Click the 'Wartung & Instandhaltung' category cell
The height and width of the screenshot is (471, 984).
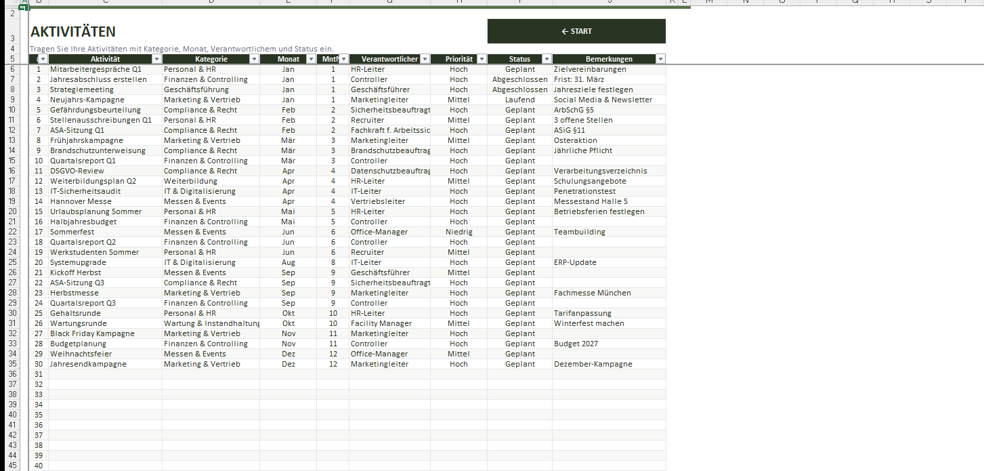(211, 323)
